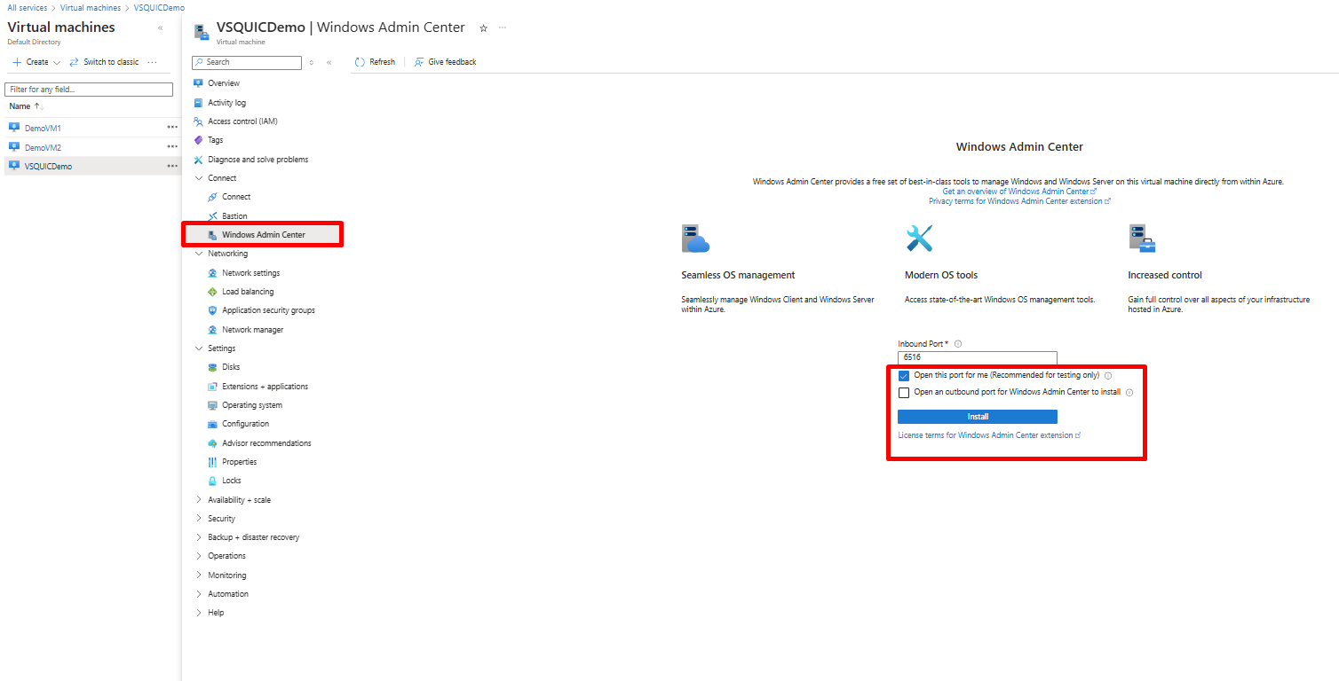Click the Overview monitor icon in sidebar
This screenshot has height=681, width=1339.
click(198, 83)
